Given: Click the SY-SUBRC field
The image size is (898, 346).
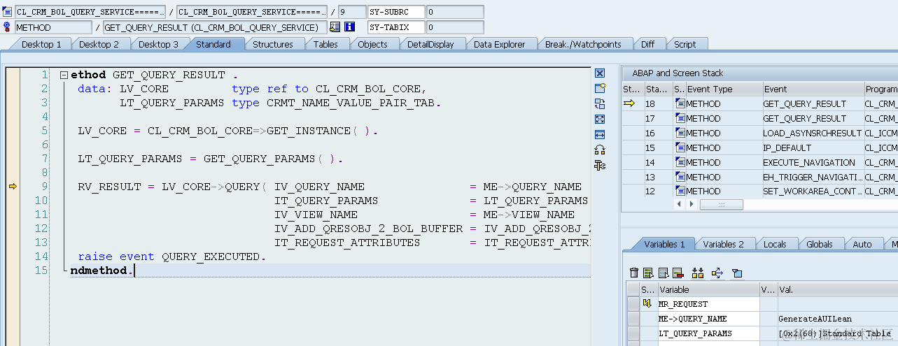Looking at the screenshot, I should point(396,12).
